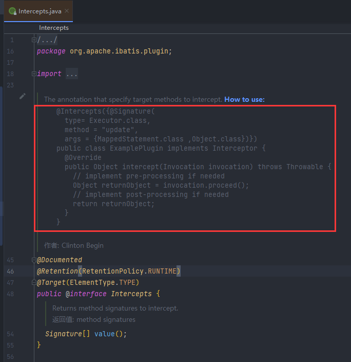Click the Signature return type
The height and width of the screenshot is (362, 351).
[64, 334]
